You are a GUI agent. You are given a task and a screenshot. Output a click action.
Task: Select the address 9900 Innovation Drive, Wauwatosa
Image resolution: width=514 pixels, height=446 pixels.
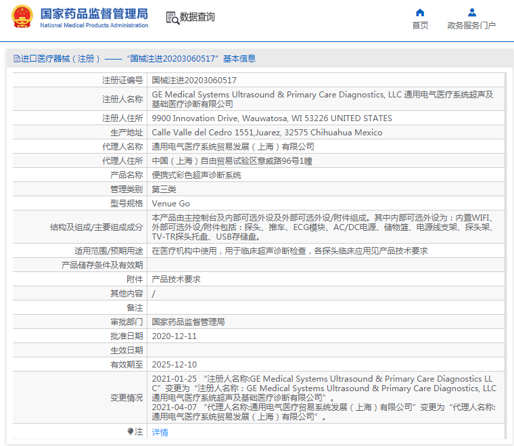click(272, 118)
